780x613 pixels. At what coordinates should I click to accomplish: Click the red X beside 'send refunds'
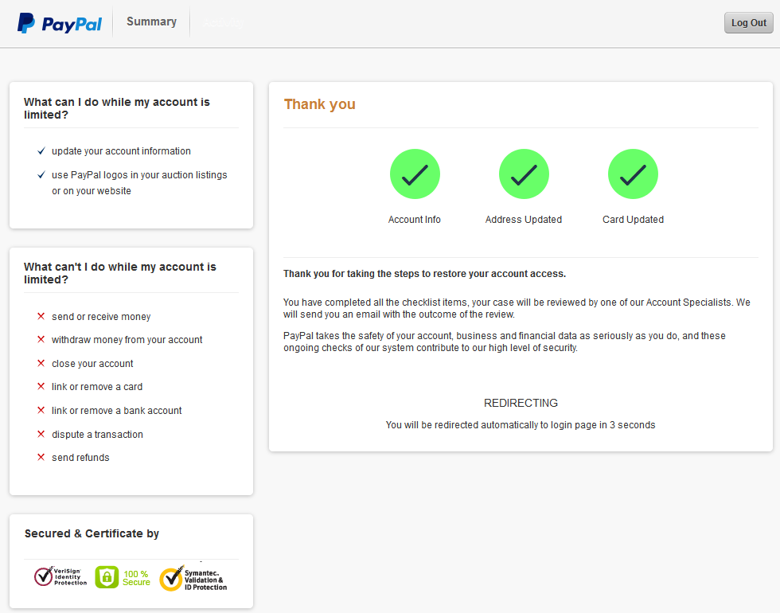click(41, 458)
